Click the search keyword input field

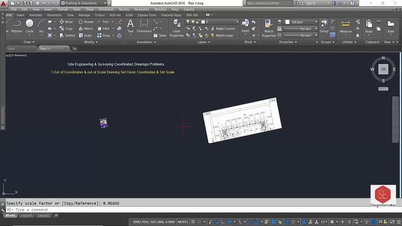(x=269, y=3)
